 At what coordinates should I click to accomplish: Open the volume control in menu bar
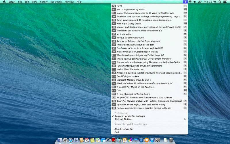click(195, 2)
